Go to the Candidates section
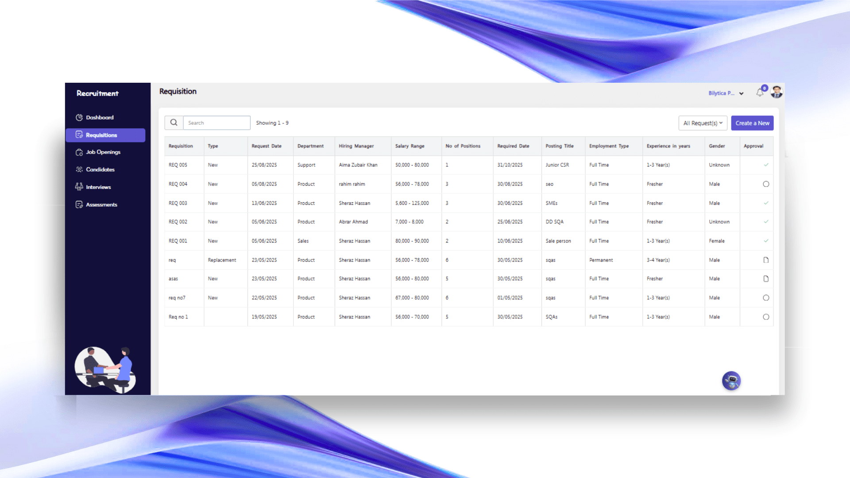850x478 pixels. coord(100,170)
